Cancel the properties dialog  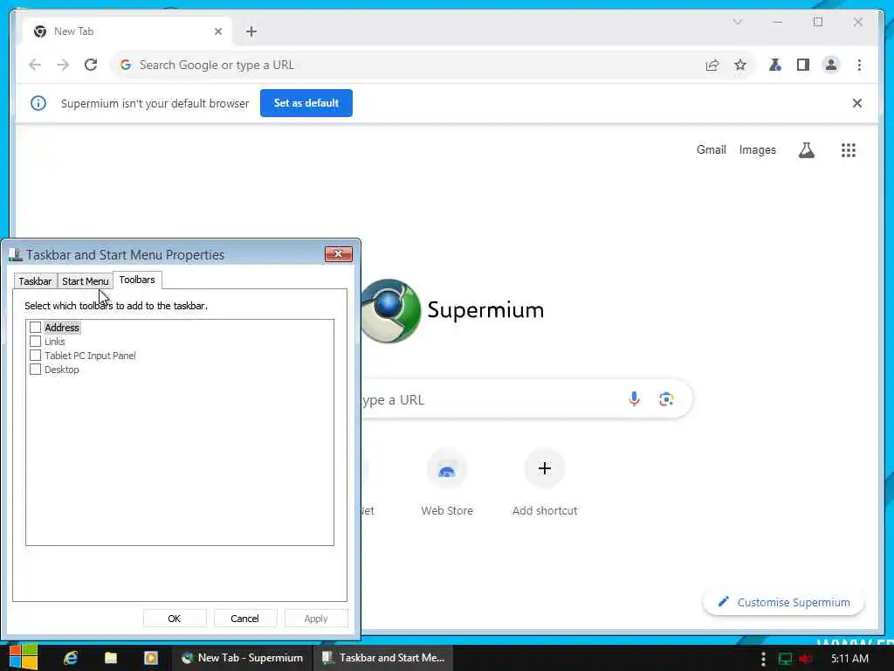245,619
